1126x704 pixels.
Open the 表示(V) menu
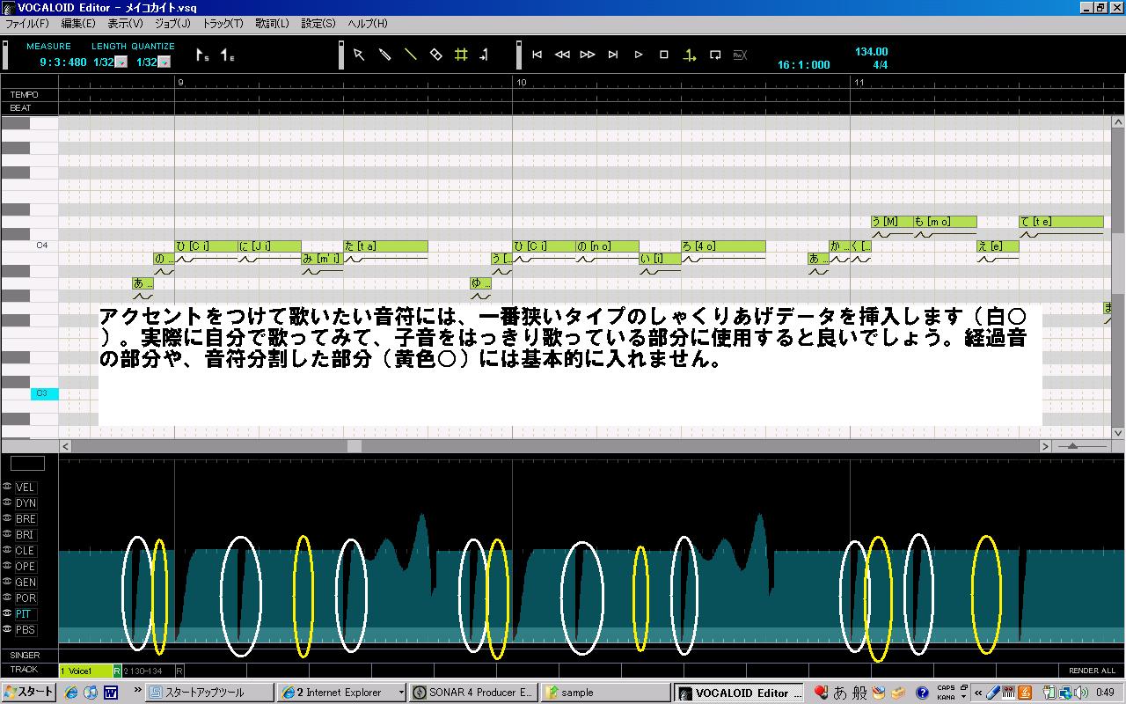[x=125, y=23]
